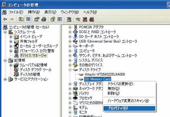The image size is (170, 117).
Task: Click the Update driver toolbar icon
Action: pos(78,19)
